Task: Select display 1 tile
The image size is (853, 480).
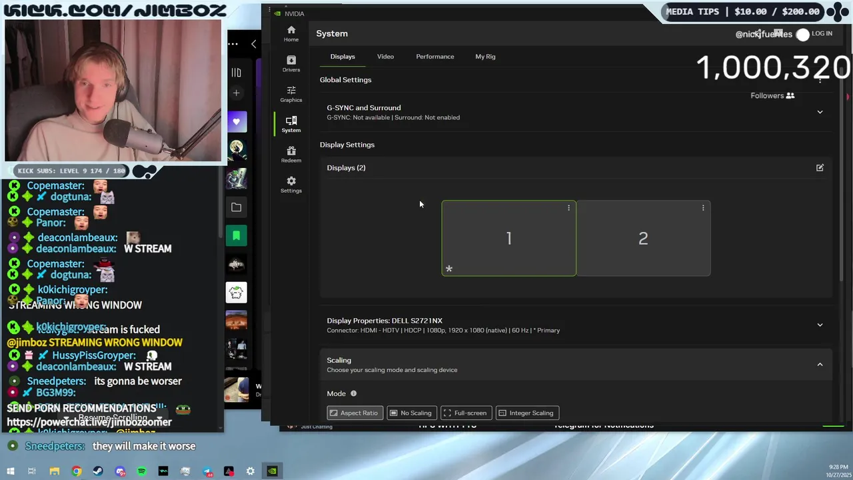Action: coord(508,238)
